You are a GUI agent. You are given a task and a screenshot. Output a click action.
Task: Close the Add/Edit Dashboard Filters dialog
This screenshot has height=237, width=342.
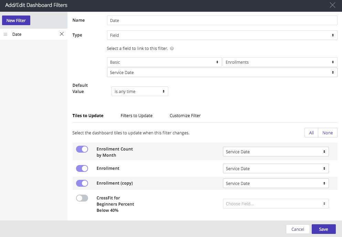tap(332, 5)
